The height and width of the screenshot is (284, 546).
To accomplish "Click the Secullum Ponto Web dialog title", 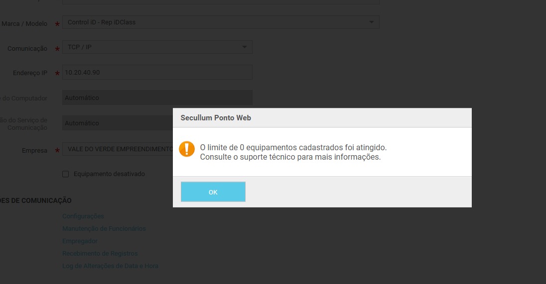I will point(216,118).
